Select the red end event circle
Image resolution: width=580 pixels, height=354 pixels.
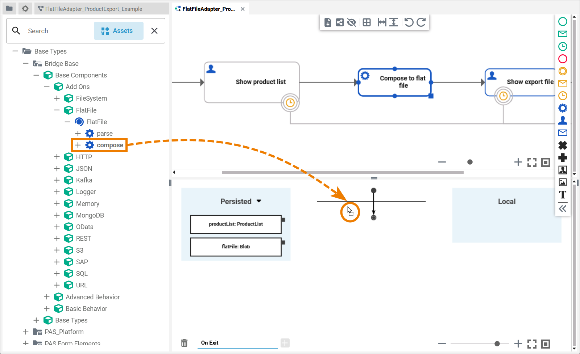(563, 59)
